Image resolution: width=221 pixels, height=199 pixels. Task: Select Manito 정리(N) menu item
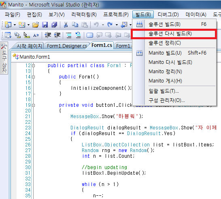point(174,72)
